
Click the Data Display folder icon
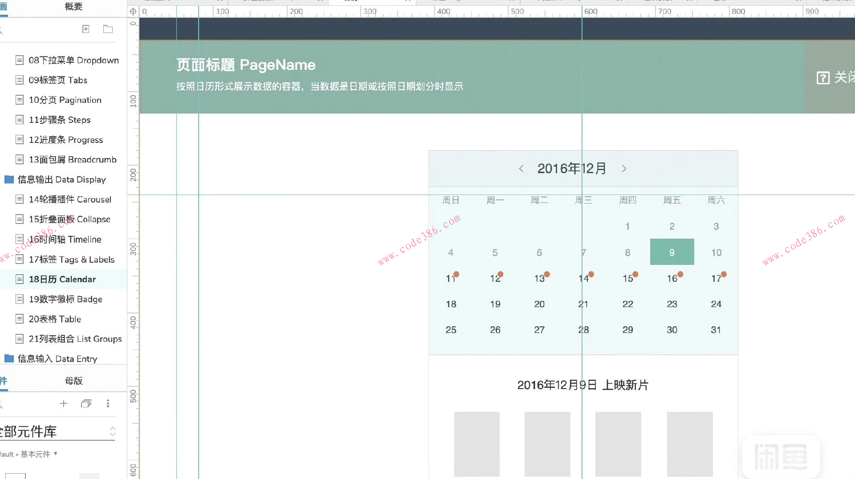pyautogui.click(x=9, y=179)
